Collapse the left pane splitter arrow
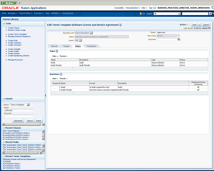The height and width of the screenshot is (171, 214). pyautogui.click(x=45, y=95)
